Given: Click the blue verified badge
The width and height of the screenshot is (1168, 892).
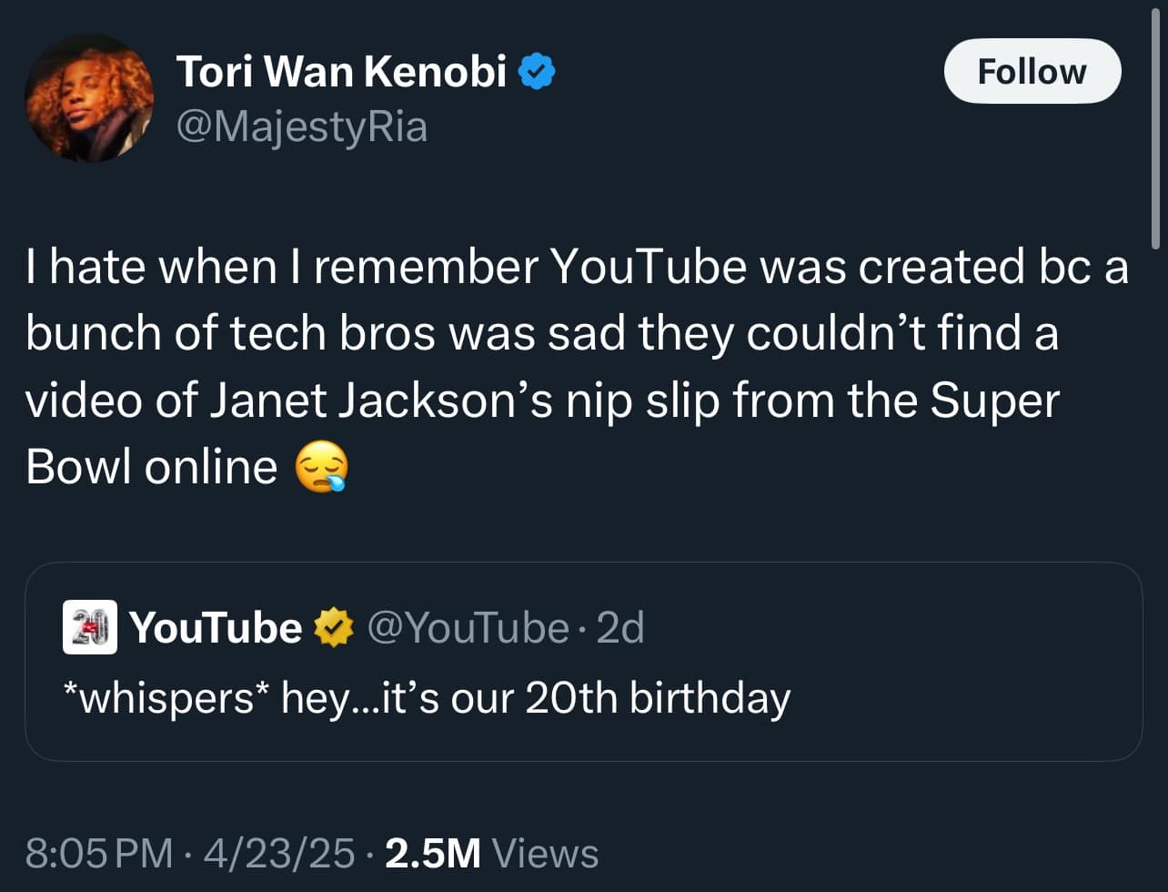Looking at the screenshot, I should point(537,72).
